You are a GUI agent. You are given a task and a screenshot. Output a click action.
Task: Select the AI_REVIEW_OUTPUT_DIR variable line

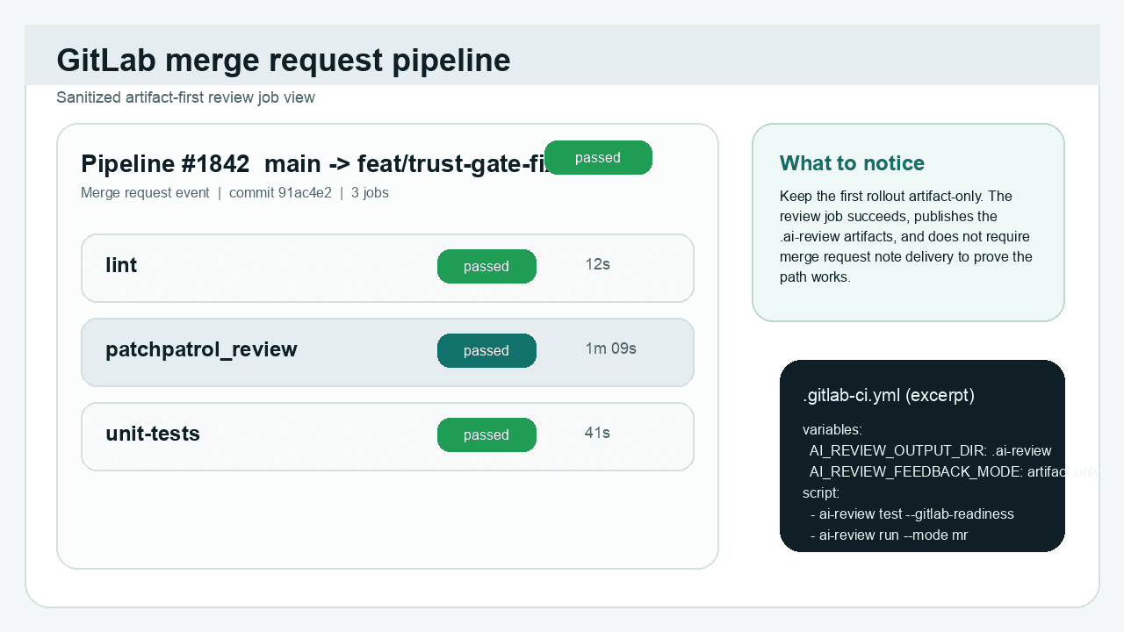930,450
